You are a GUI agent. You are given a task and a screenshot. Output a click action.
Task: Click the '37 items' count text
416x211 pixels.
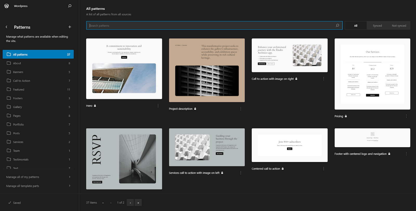[92, 203]
